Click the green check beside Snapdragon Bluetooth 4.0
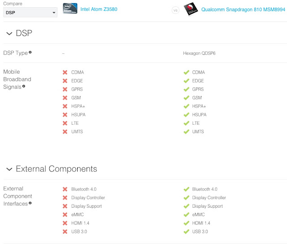Screen dimensions: 287x244 coord(187,189)
